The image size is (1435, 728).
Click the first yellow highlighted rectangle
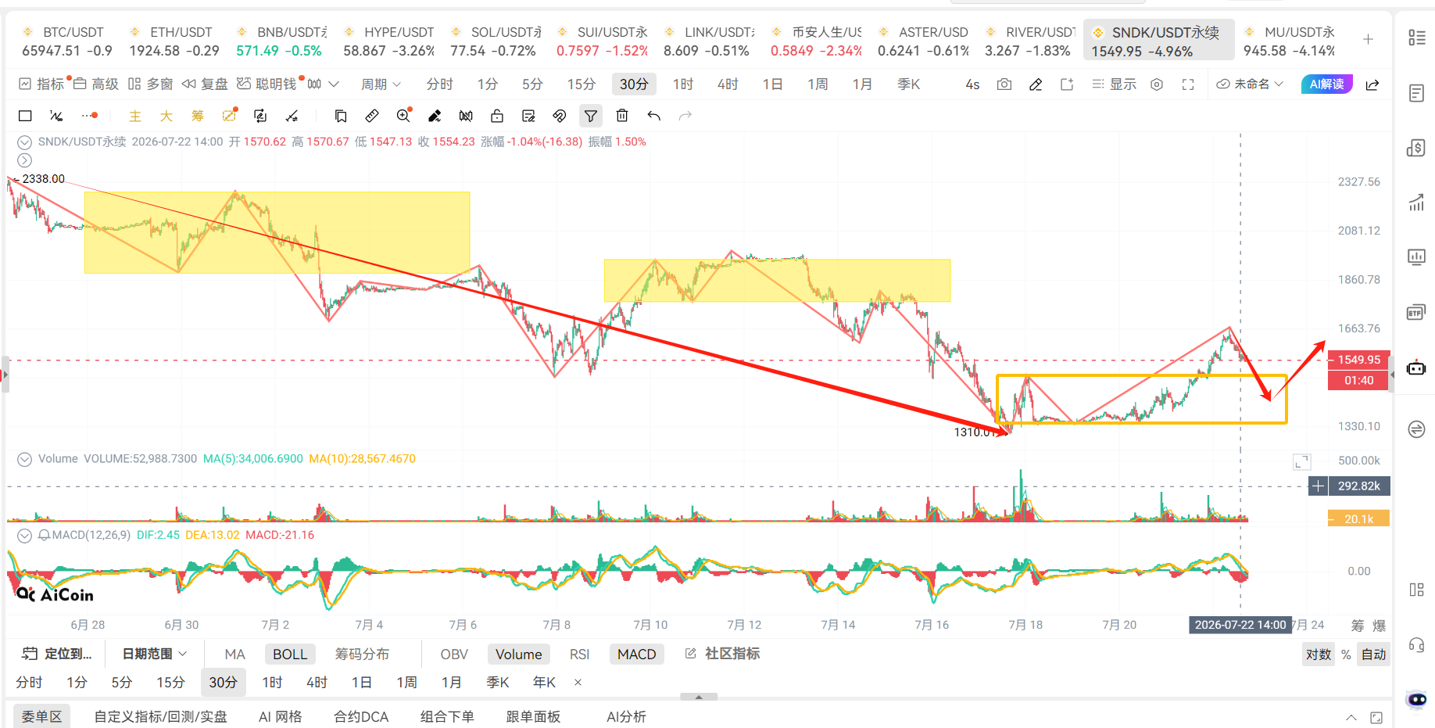[277, 232]
